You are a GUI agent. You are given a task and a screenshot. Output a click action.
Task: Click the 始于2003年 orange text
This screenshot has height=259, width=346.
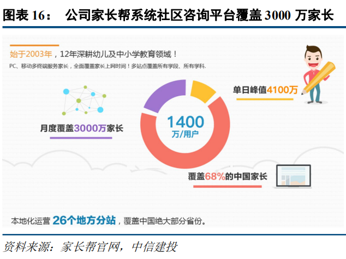(x=31, y=54)
